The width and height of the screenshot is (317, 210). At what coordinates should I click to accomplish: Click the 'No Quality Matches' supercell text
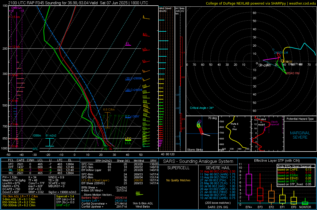(x=178, y=180)
